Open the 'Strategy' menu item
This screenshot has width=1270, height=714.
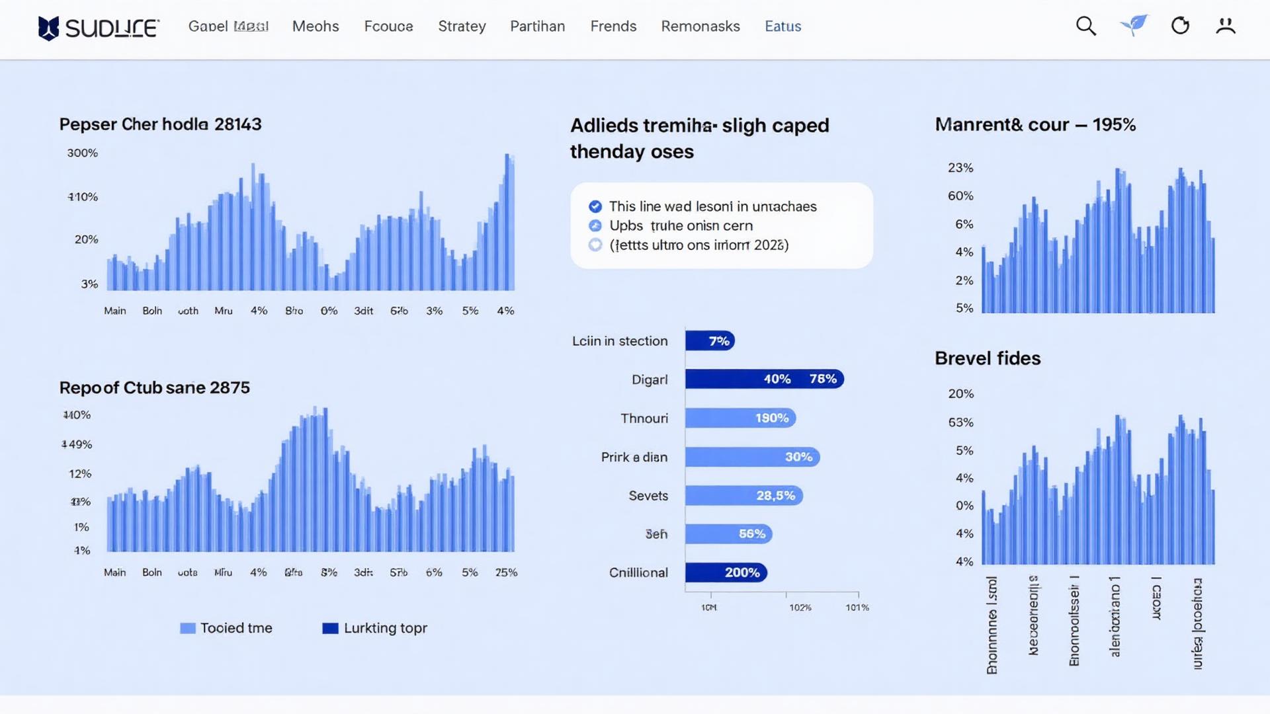(x=462, y=26)
